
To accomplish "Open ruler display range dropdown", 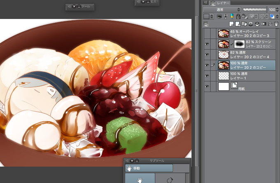I will click(264, 16).
